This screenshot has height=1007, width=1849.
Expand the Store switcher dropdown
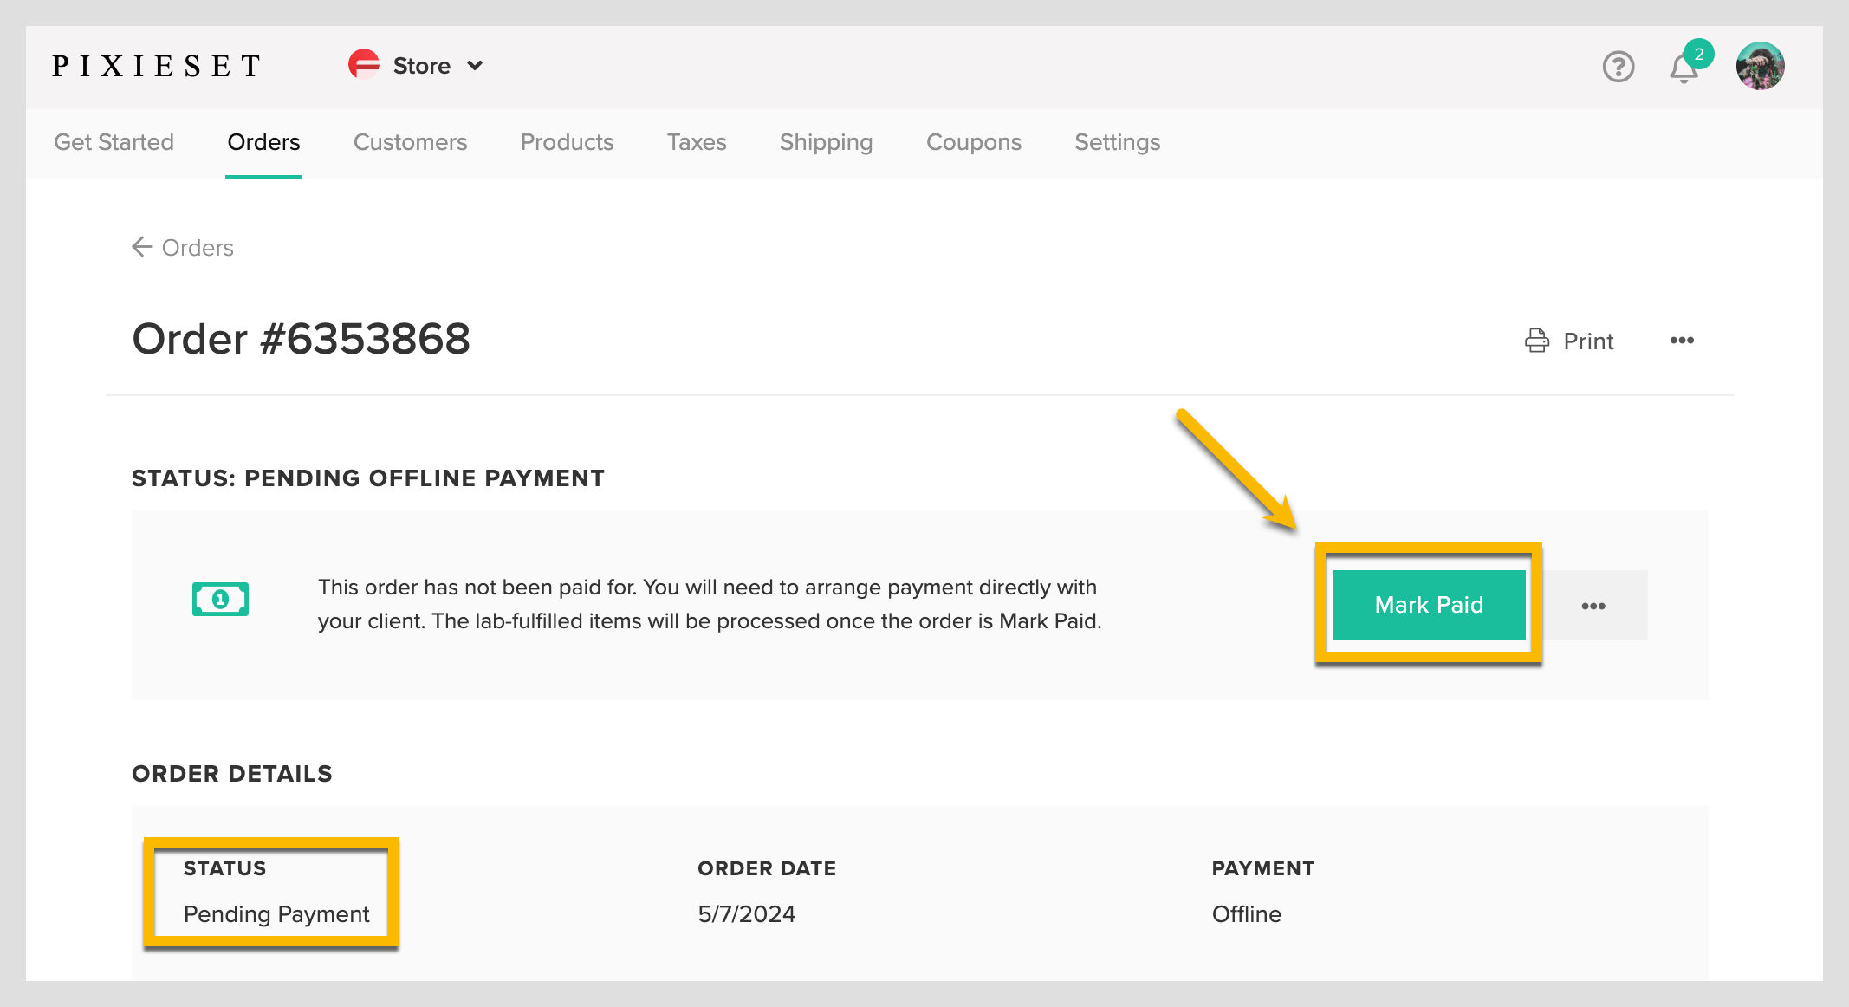tap(475, 65)
